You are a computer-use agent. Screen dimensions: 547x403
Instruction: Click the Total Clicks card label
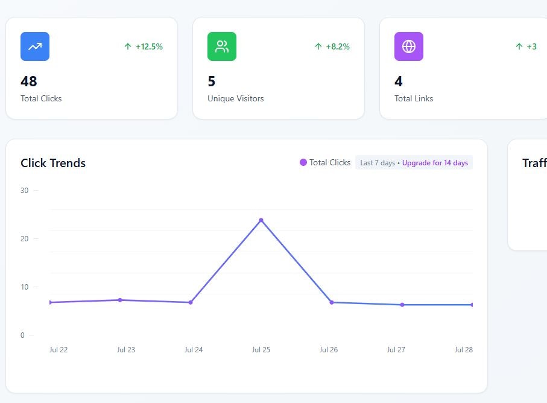tap(41, 99)
